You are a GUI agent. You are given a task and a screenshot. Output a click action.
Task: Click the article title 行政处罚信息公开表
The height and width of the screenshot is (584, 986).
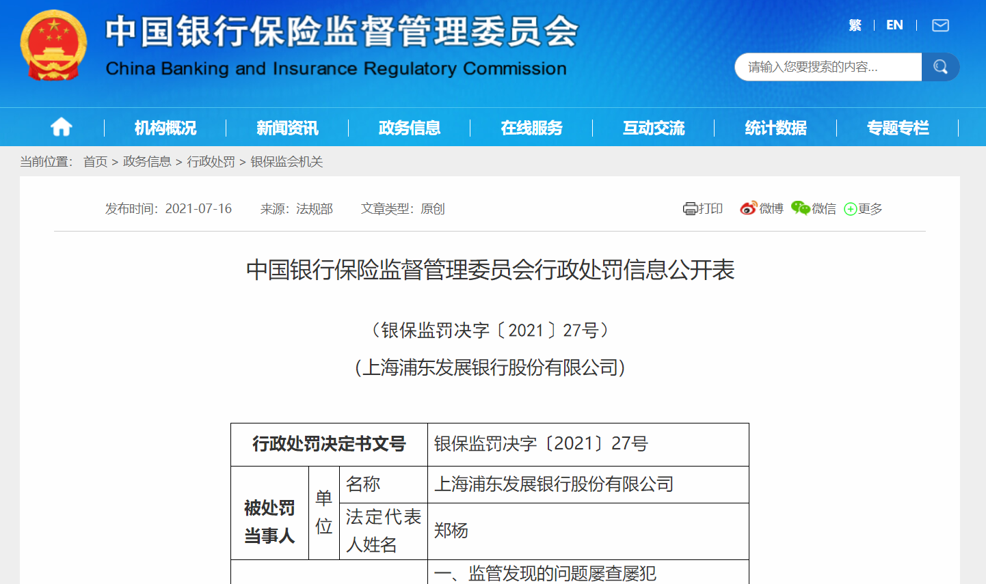pyautogui.click(x=490, y=270)
